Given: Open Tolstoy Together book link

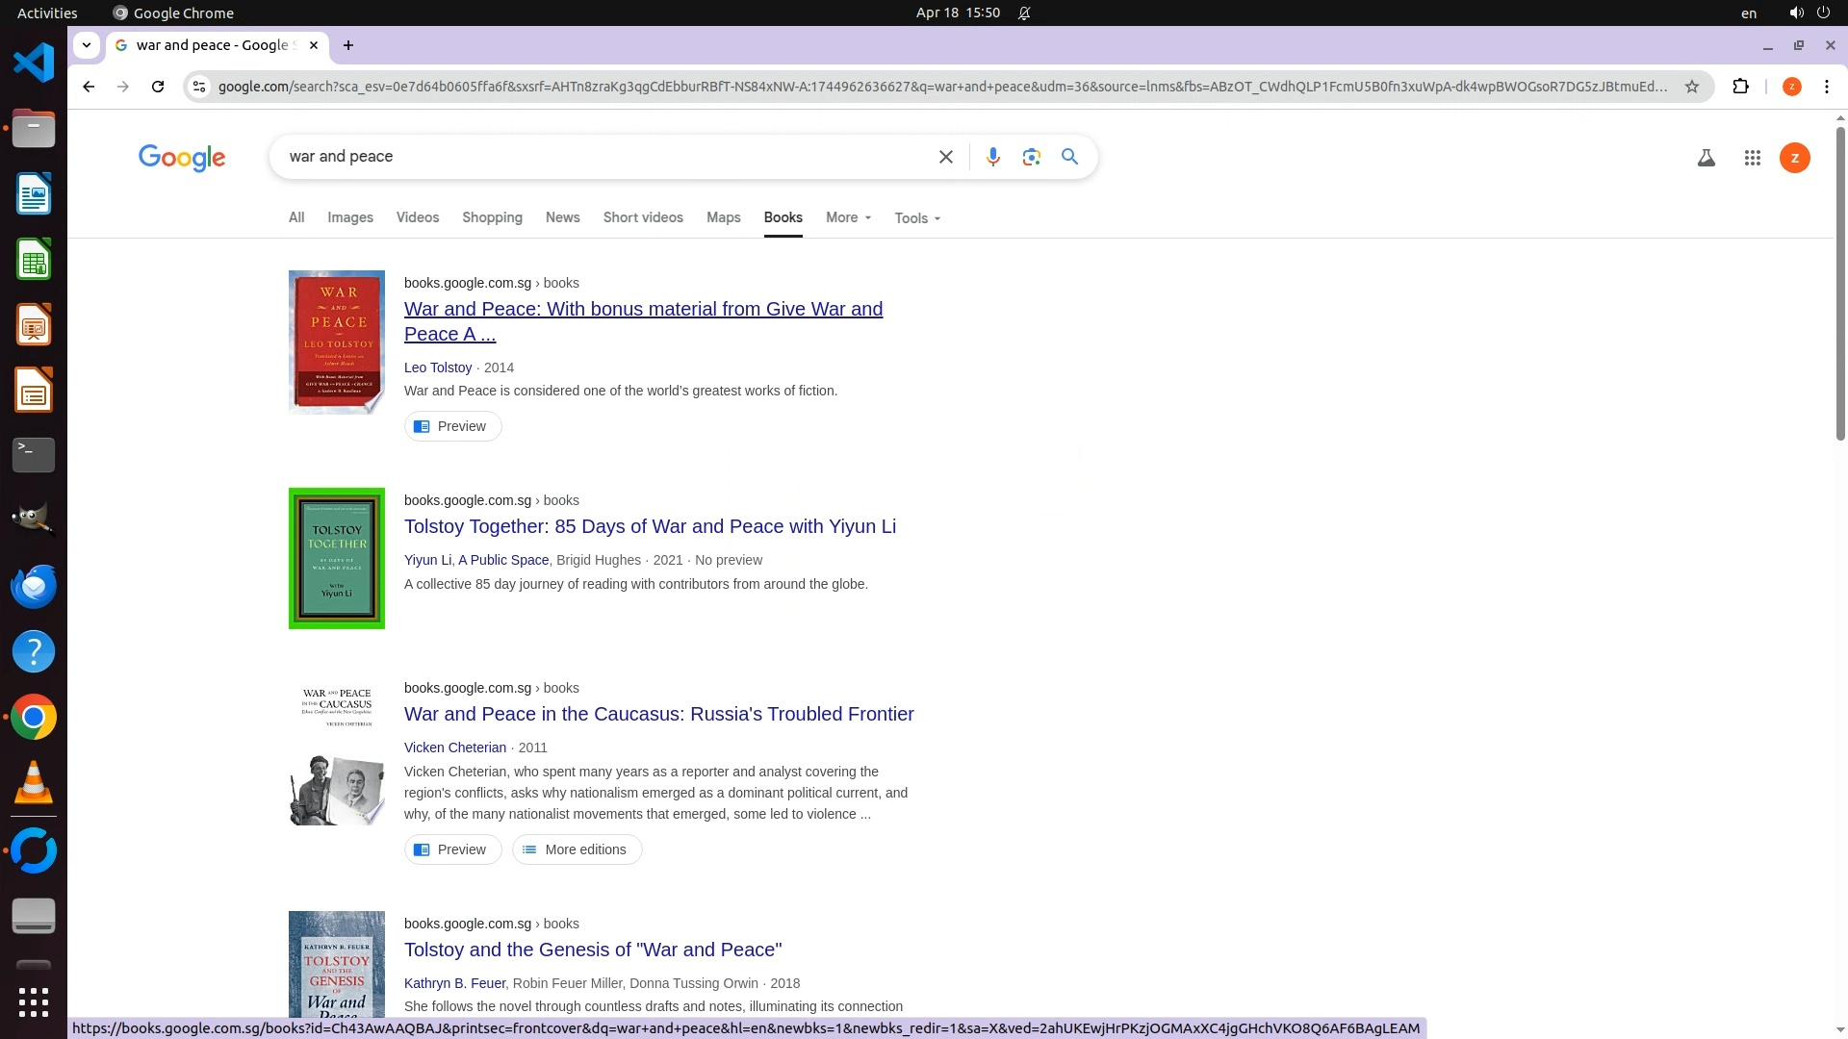Looking at the screenshot, I should (650, 526).
